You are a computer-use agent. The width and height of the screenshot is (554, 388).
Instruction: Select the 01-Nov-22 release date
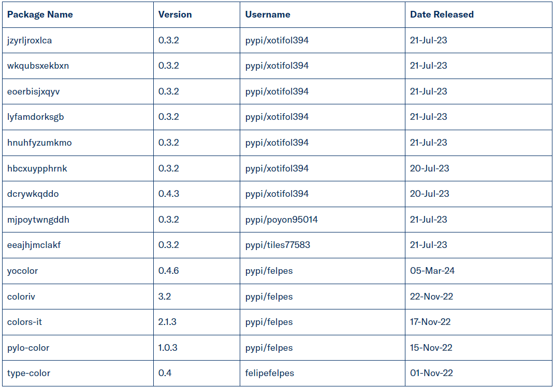pos(431,373)
